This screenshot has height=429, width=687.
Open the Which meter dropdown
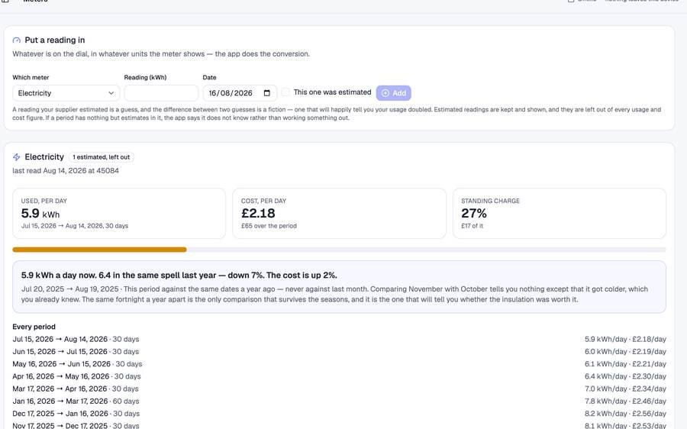[66, 93]
